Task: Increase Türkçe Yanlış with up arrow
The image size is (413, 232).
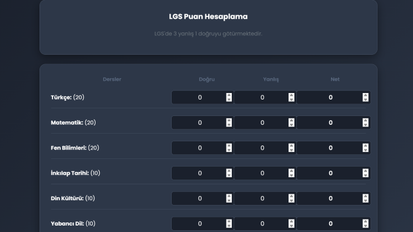Action: pos(291,95)
